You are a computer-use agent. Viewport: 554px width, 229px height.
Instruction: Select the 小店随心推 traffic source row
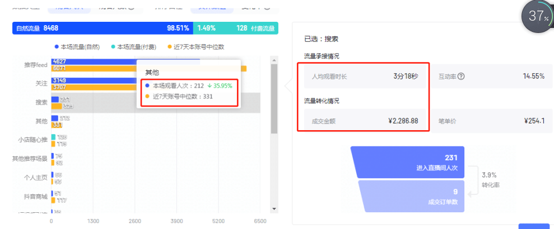[34, 140]
